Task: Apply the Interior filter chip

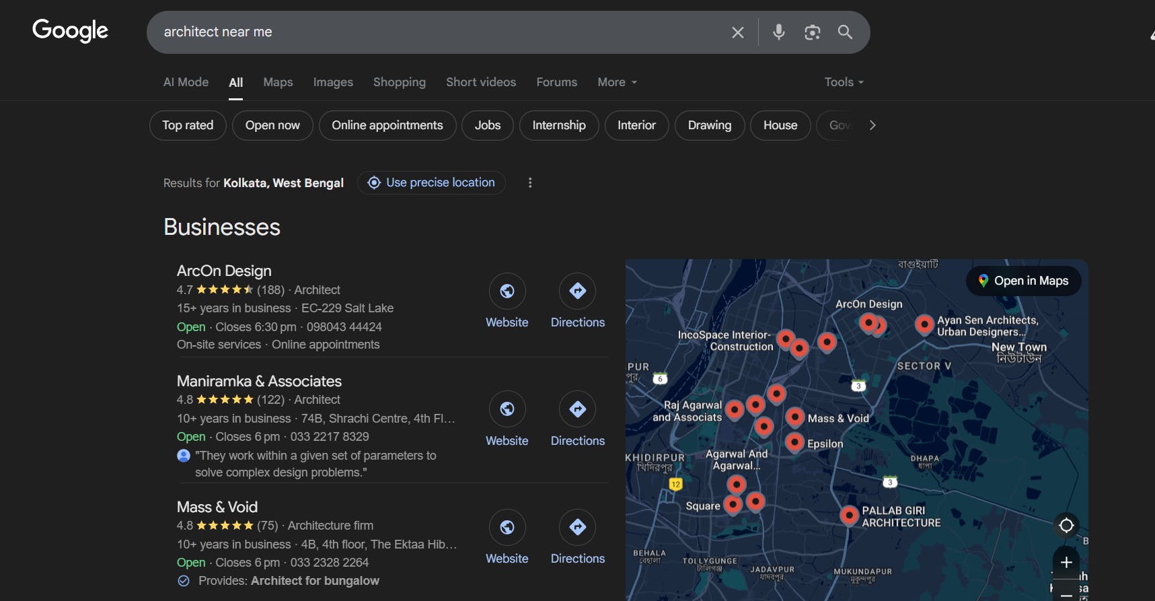Action: [636, 125]
